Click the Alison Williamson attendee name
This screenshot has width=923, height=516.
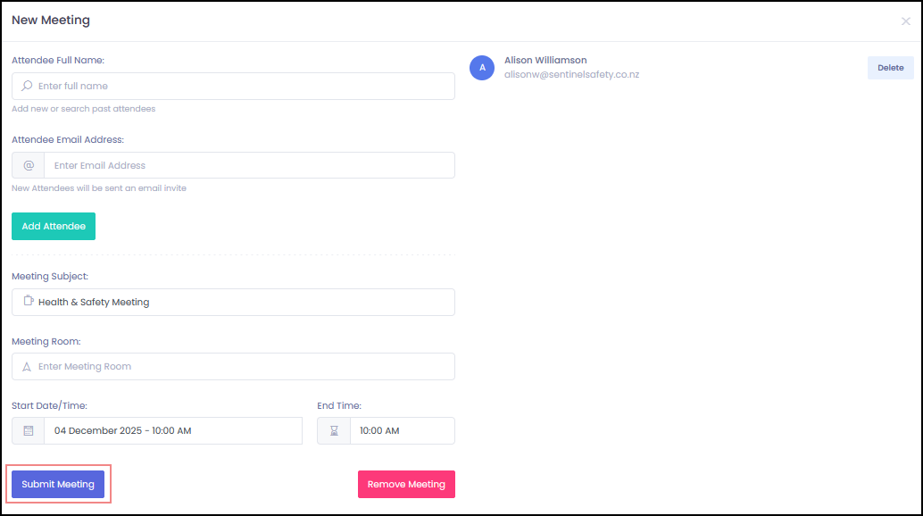545,61
